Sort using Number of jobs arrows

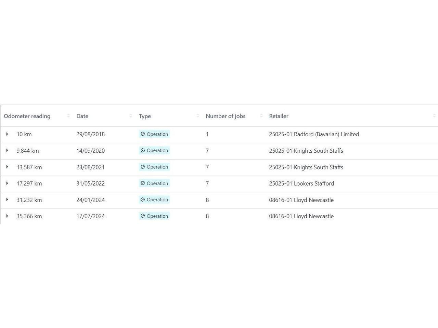261,116
